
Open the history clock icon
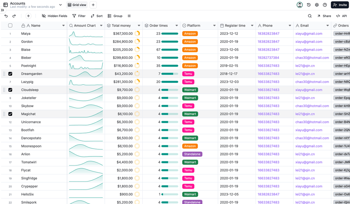pos(309,5)
